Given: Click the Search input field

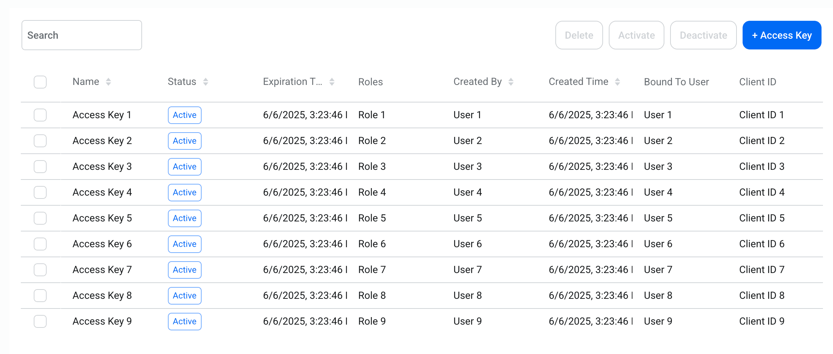Looking at the screenshot, I should pos(81,35).
